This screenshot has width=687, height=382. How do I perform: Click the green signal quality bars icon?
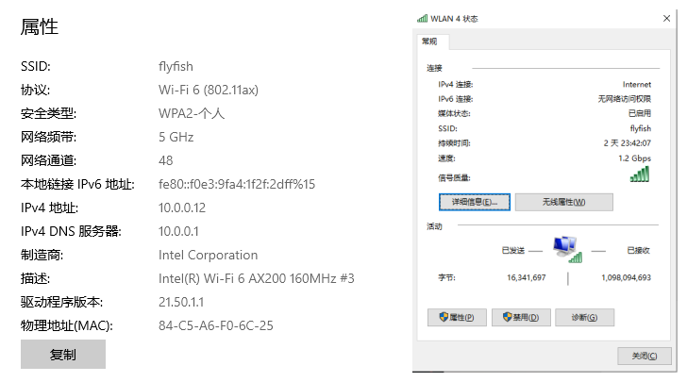click(x=640, y=174)
